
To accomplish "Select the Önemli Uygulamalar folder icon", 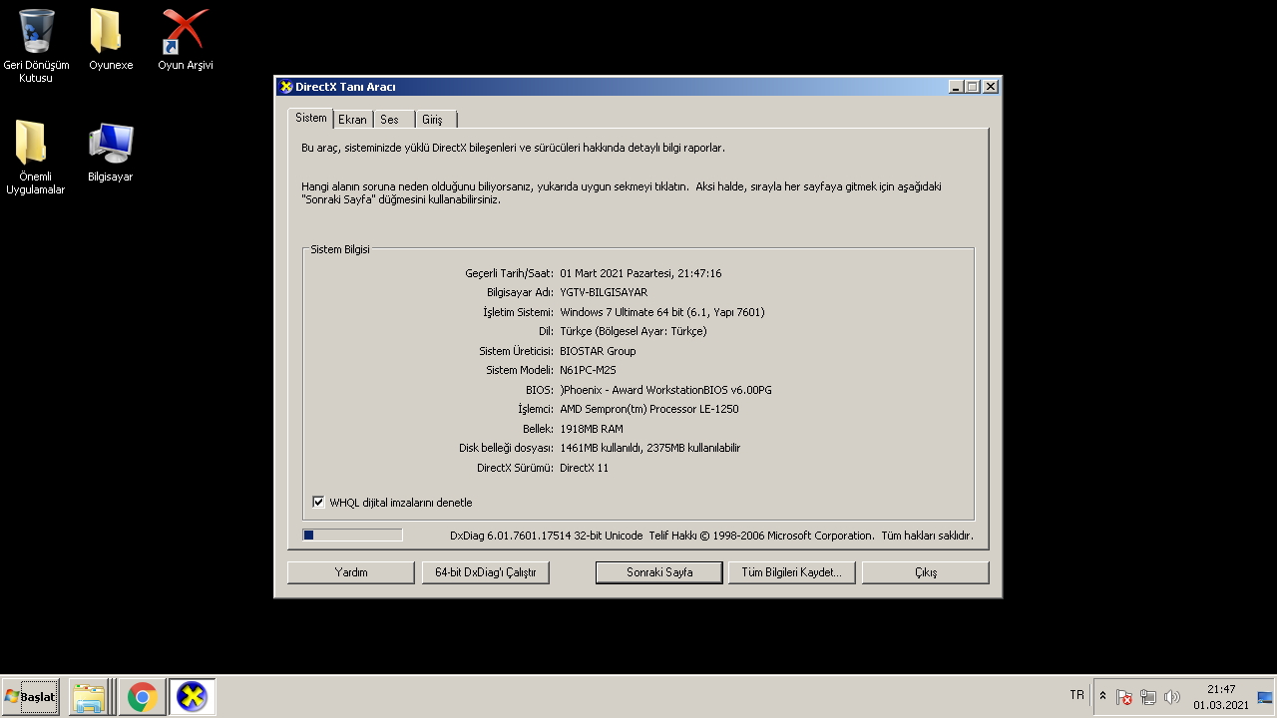I will pyautogui.click(x=36, y=158).
